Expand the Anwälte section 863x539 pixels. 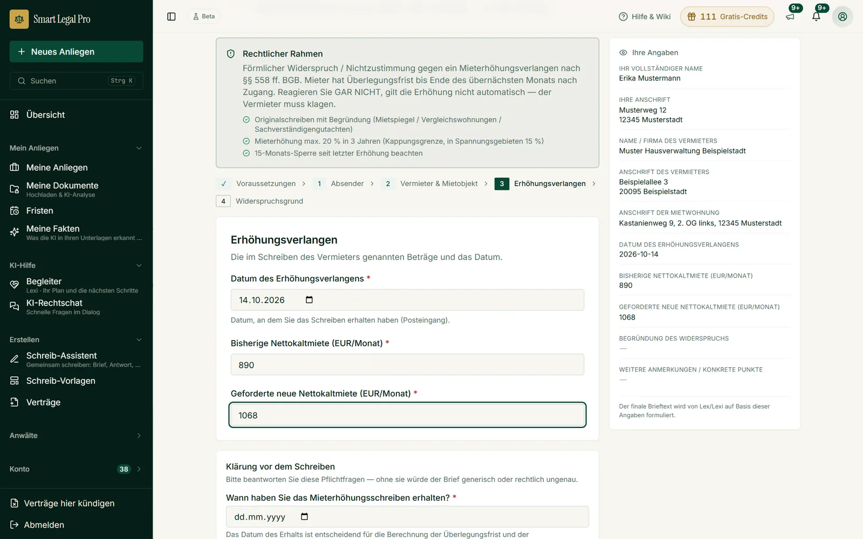coord(76,436)
